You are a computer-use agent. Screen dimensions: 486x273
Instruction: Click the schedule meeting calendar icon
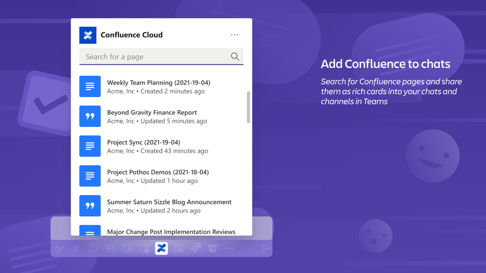point(144,248)
